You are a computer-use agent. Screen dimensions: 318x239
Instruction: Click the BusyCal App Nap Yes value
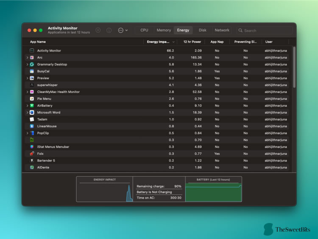[x=217, y=71]
